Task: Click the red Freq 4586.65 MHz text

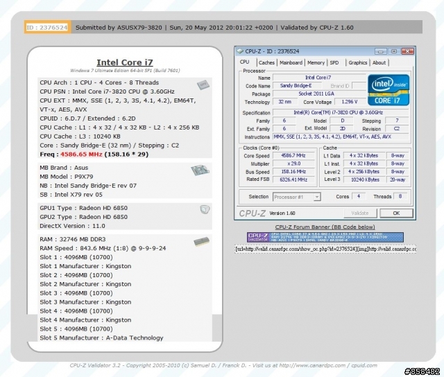Action: coord(81,155)
